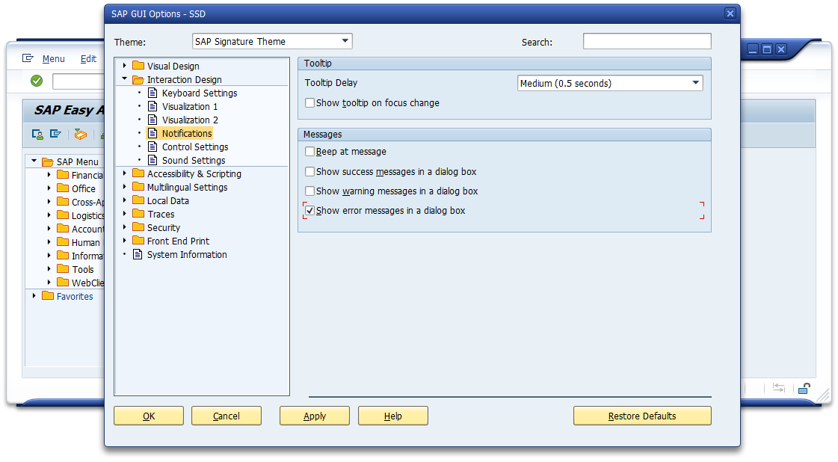Click the Cancel button

226,416
